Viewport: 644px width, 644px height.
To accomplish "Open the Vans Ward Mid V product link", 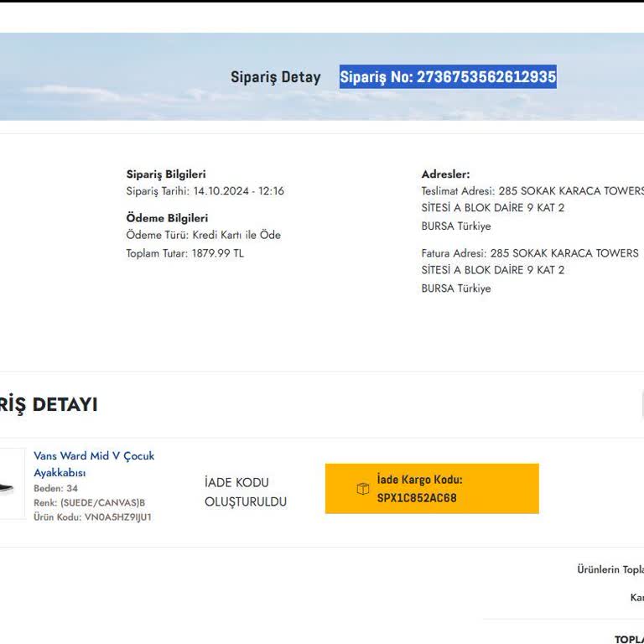I will 93,464.
